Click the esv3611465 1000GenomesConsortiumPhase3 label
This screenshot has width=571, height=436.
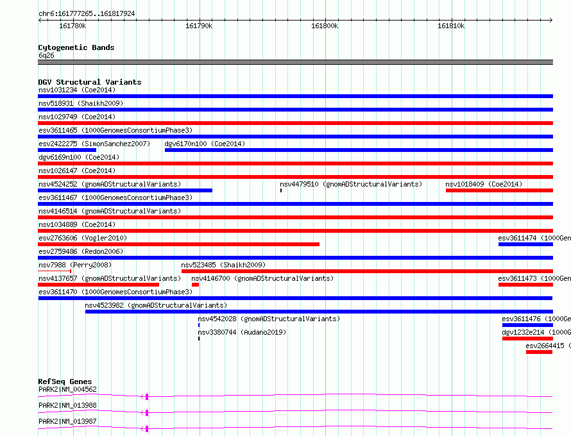pos(115,130)
